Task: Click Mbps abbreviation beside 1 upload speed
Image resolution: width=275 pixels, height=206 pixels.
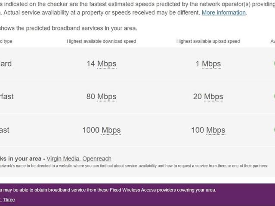Action: 211,64
